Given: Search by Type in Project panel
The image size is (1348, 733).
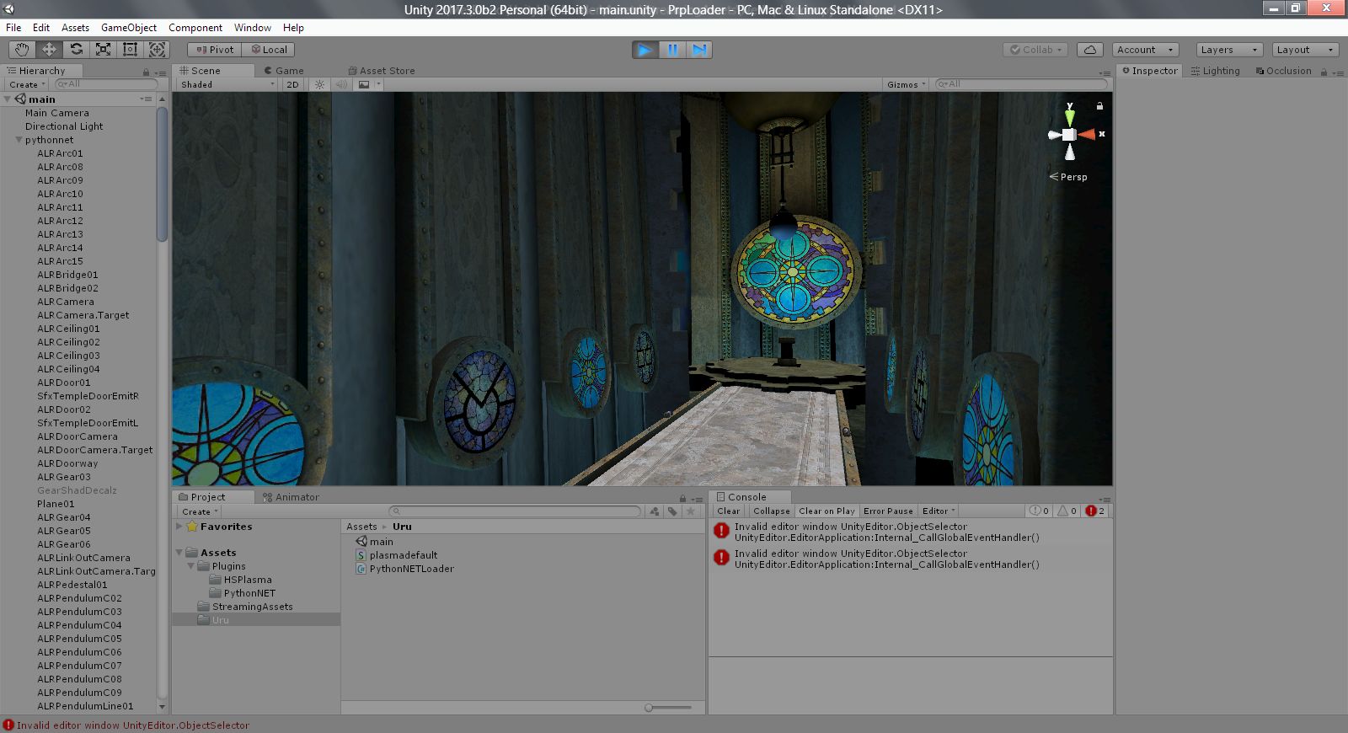Looking at the screenshot, I should 655,511.
